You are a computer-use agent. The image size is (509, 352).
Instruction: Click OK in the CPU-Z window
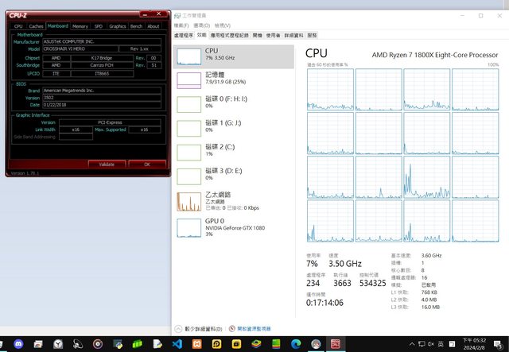(146, 164)
